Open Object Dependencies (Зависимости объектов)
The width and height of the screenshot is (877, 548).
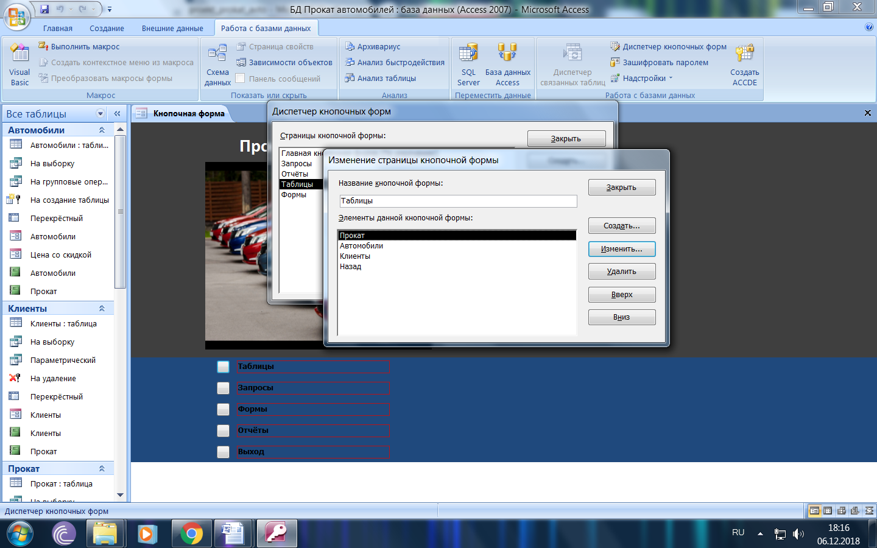pyautogui.click(x=284, y=62)
